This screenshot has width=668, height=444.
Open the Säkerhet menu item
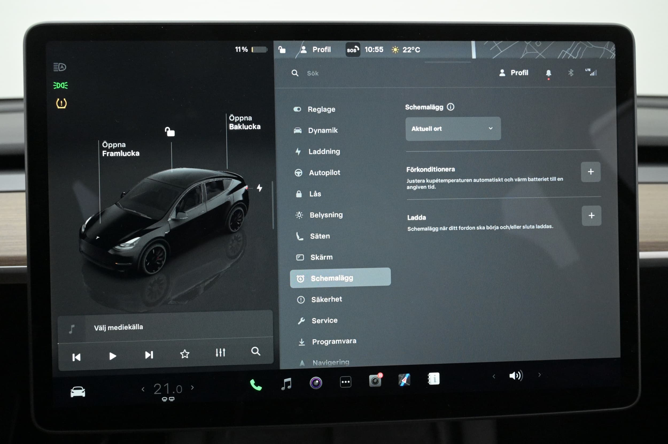(x=320, y=299)
